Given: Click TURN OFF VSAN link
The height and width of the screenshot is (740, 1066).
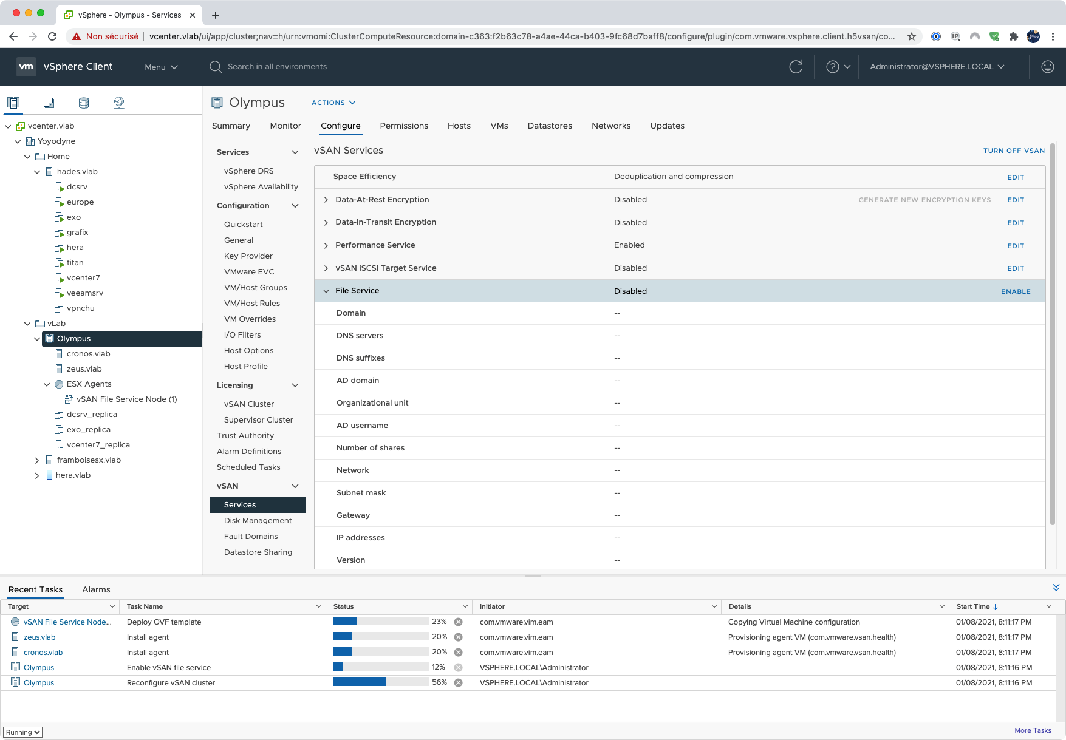Looking at the screenshot, I should coord(1014,151).
